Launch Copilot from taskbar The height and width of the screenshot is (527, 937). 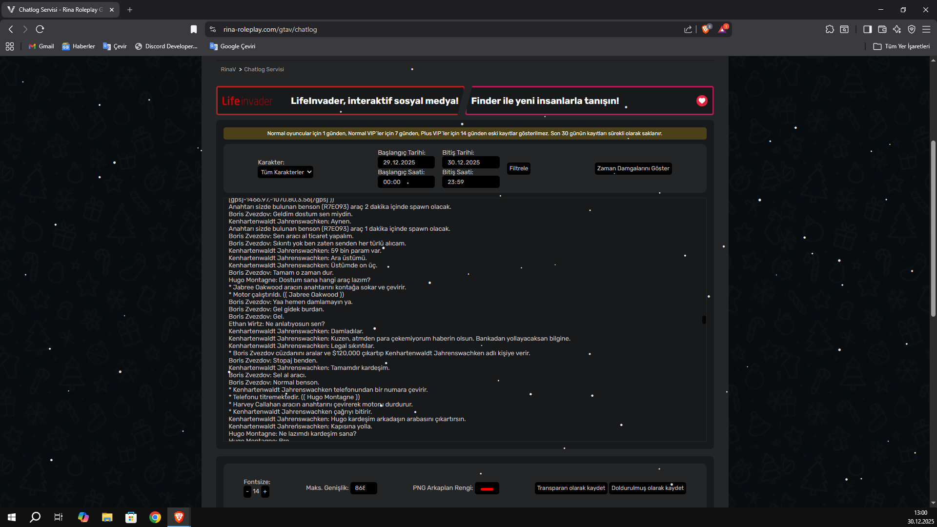(x=83, y=517)
